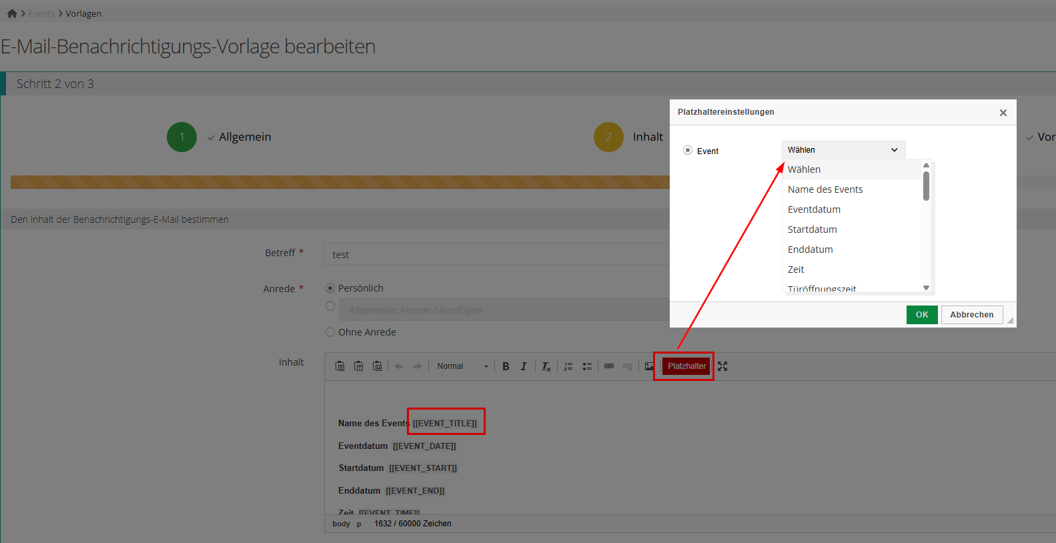Choose Startdatum from the placeholder list
The height and width of the screenshot is (543, 1056).
tap(812, 229)
